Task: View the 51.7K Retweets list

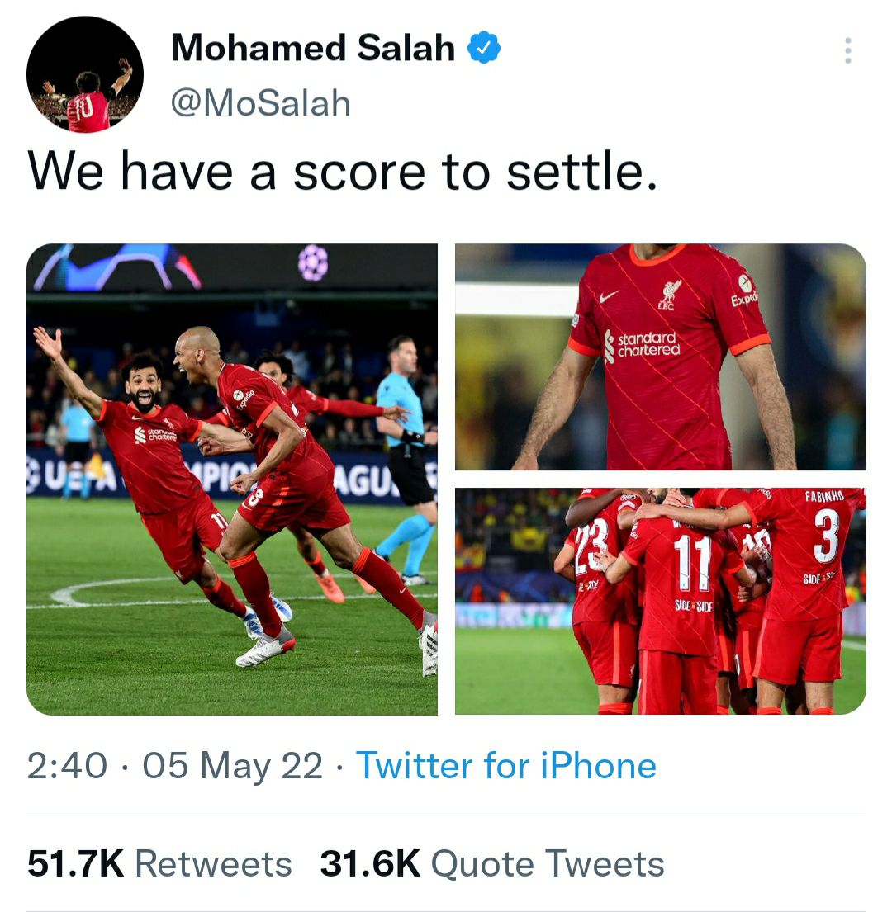Action: (159, 864)
